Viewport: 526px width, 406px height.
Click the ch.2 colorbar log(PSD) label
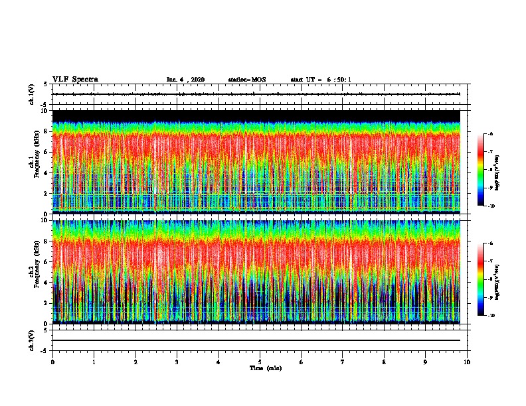click(x=497, y=283)
